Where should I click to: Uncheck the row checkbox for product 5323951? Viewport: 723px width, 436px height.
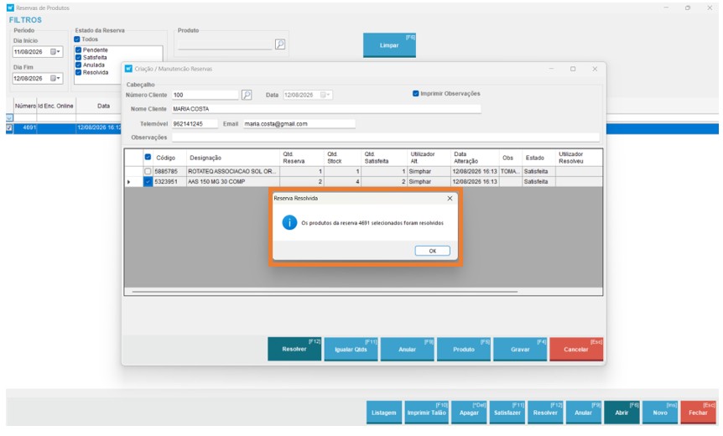click(148, 182)
